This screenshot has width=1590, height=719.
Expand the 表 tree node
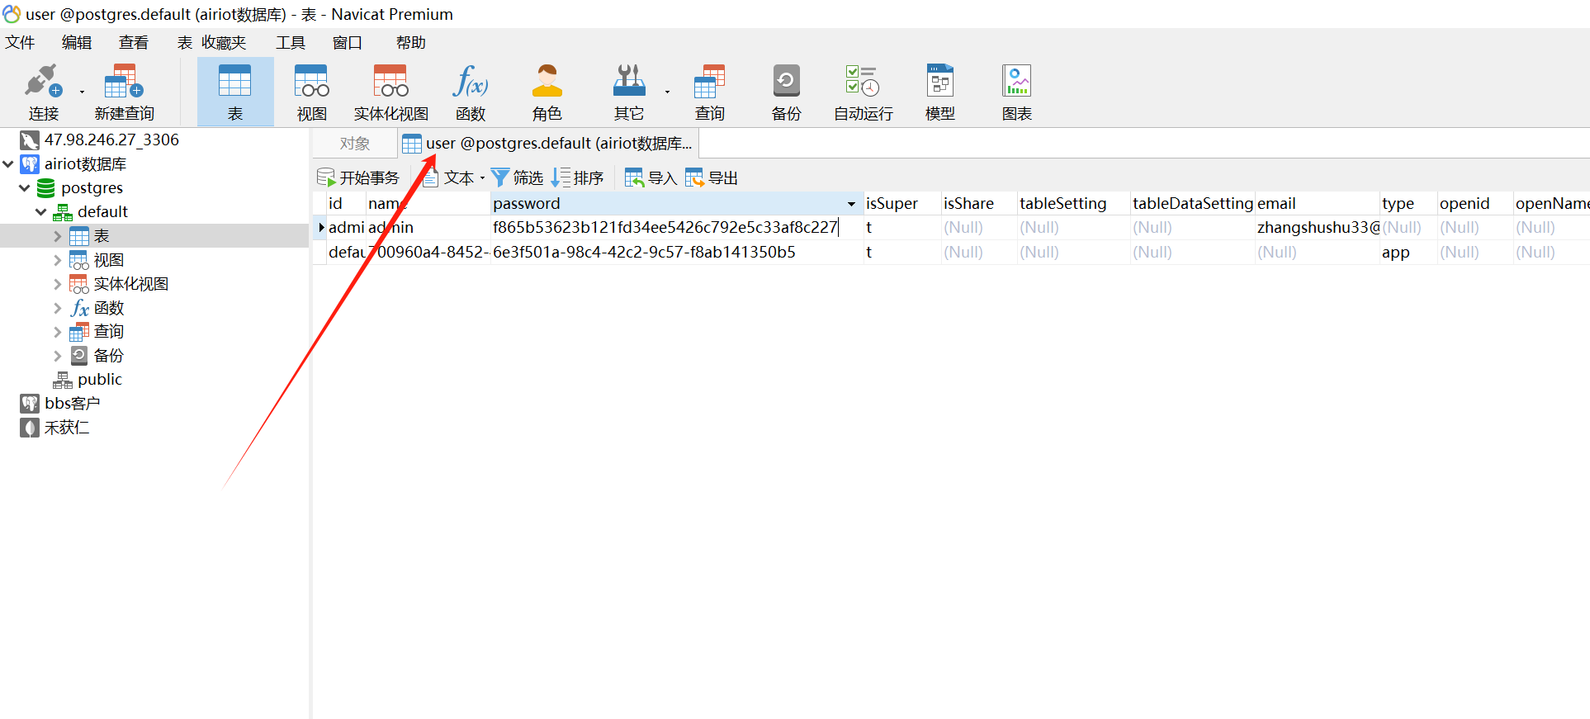(x=57, y=236)
